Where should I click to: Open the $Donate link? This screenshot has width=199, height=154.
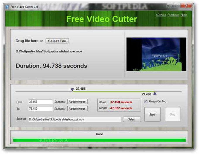161,15
